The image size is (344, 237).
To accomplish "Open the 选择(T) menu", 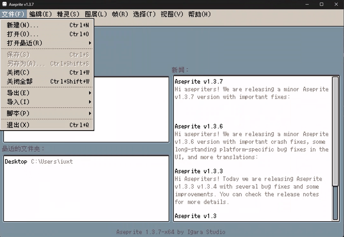I will 144,14.
